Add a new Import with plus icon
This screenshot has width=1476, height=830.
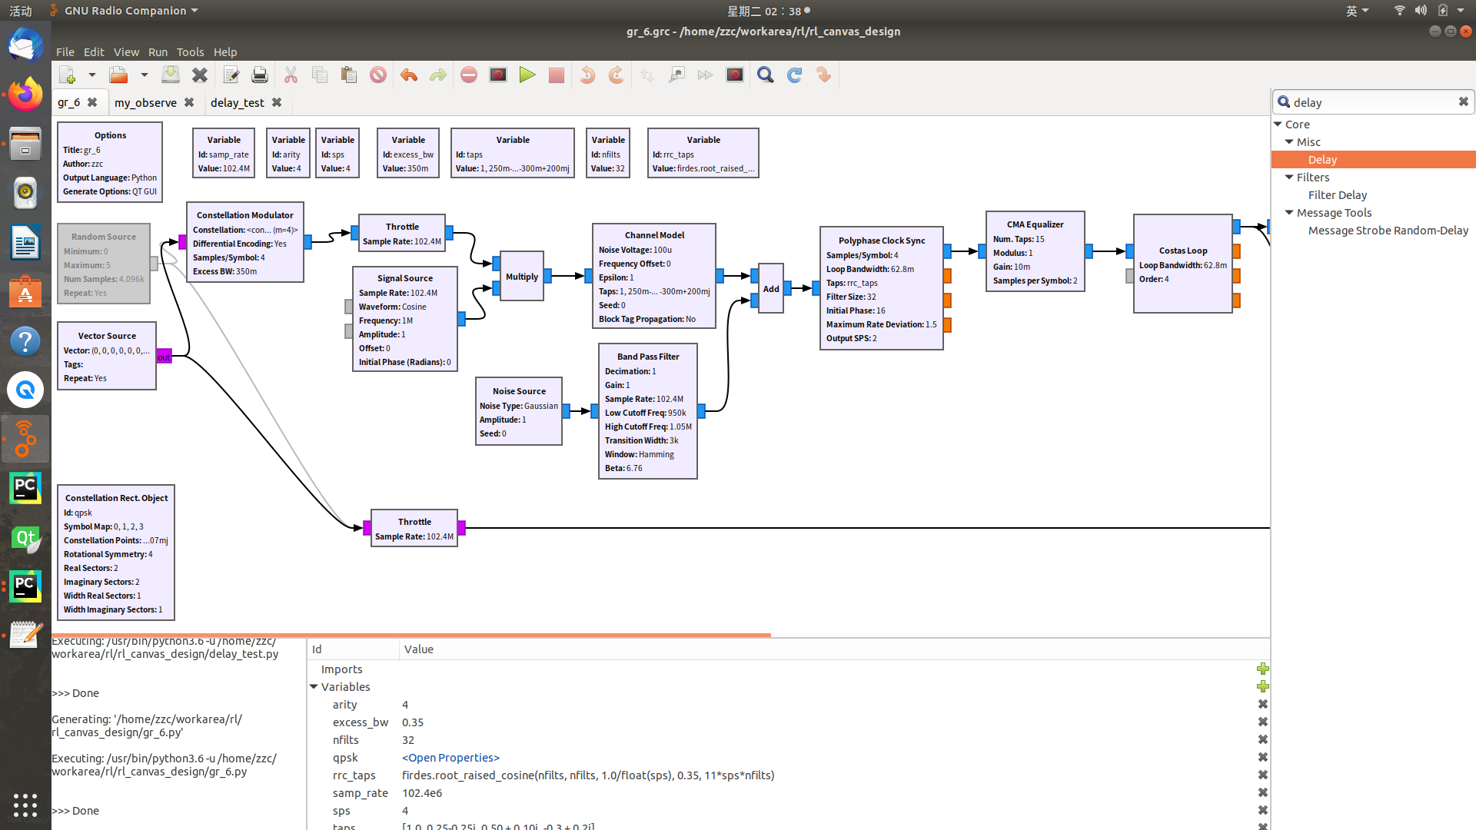pyautogui.click(x=1262, y=669)
